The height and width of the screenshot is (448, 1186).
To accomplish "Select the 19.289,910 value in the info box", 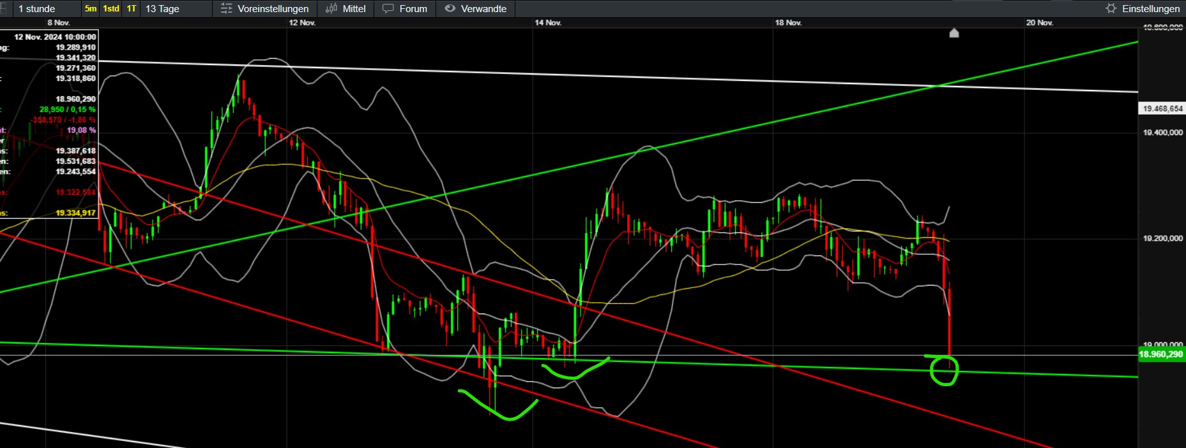I will click(x=75, y=48).
